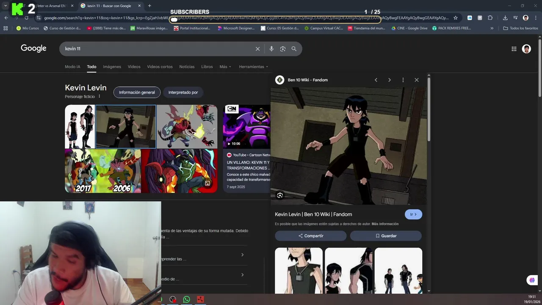542x305 pixels.
Task: Grab the main page vertical scrollbar
Action: (x=539, y=68)
